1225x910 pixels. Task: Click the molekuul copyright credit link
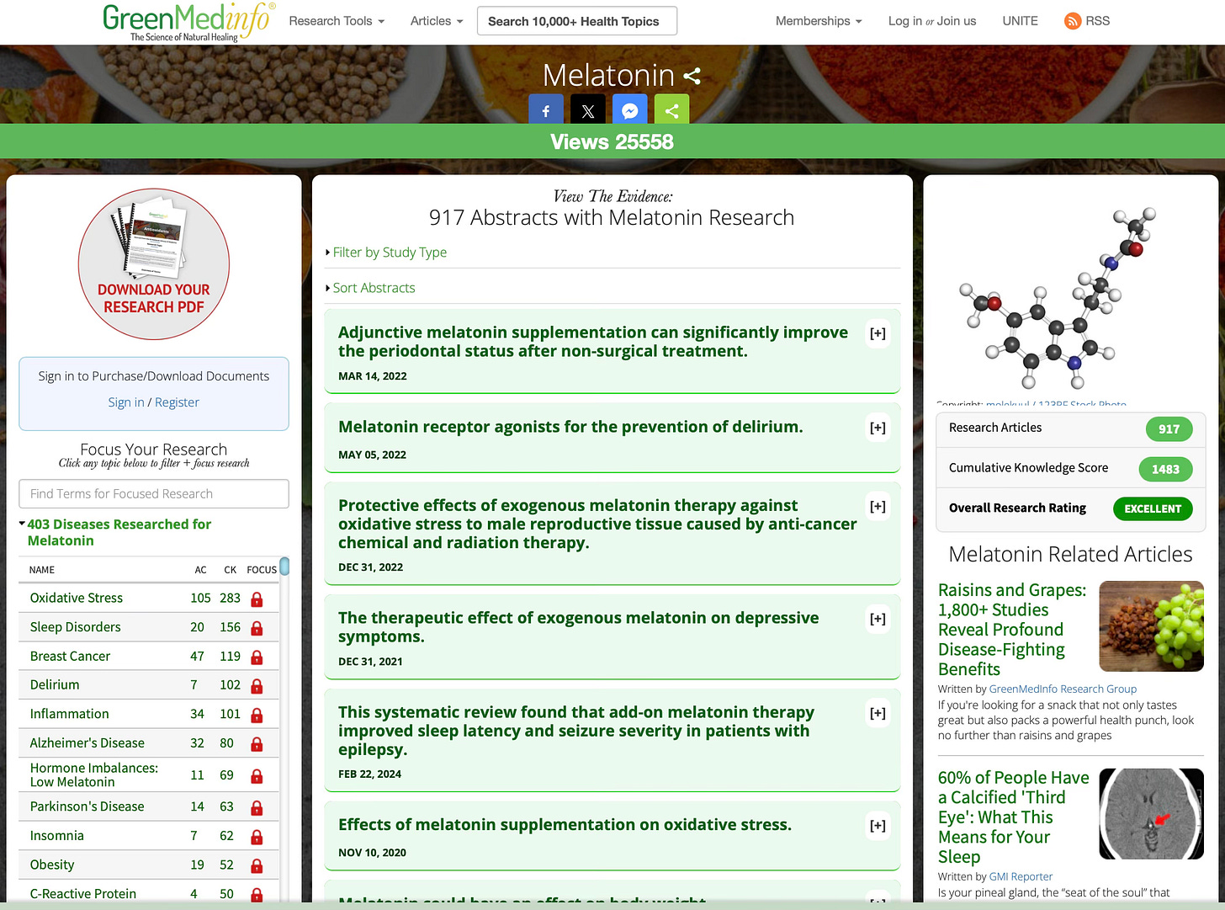tap(1056, 405)
